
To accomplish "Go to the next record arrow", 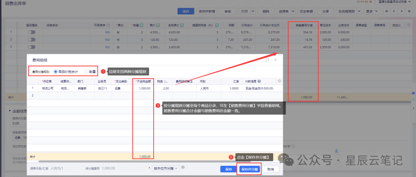I will click(402, 12).
